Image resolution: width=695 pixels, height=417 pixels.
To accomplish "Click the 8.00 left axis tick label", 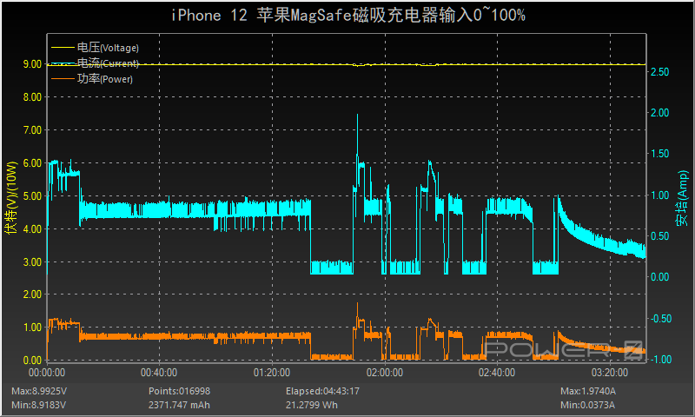I will (x=32, y=97).
